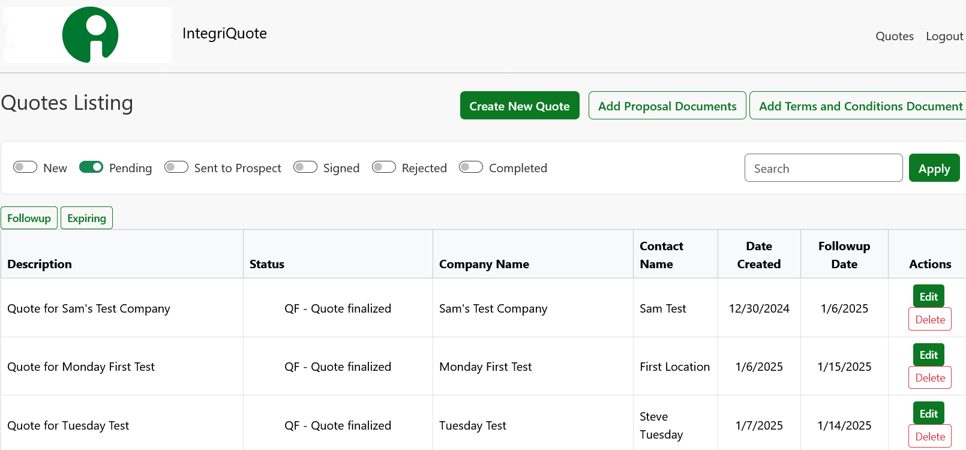966x450 pixels.
Task: Focus the Search input field
Action: (823, 168)
